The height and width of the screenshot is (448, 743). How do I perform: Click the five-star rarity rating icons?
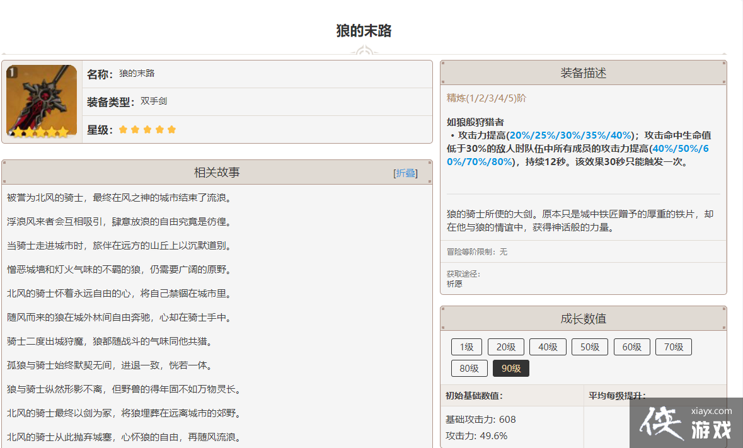[x=147, y=130]
